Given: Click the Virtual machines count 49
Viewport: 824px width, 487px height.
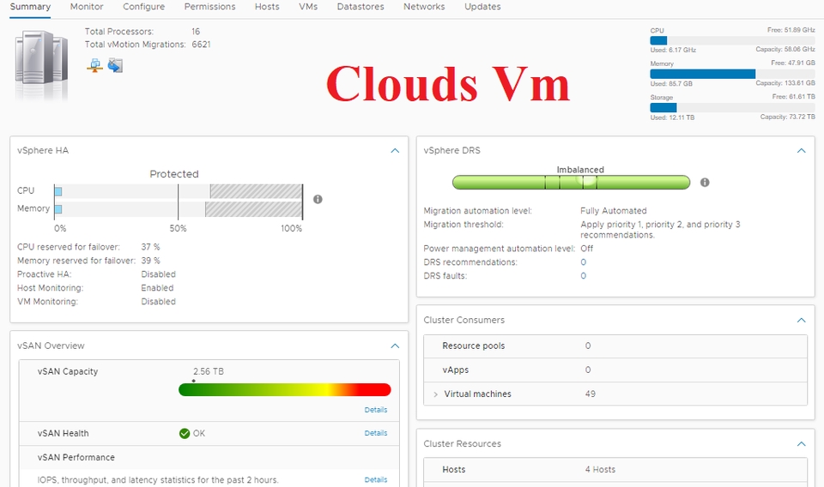Looking at the screenshot, I should [591, 394].
